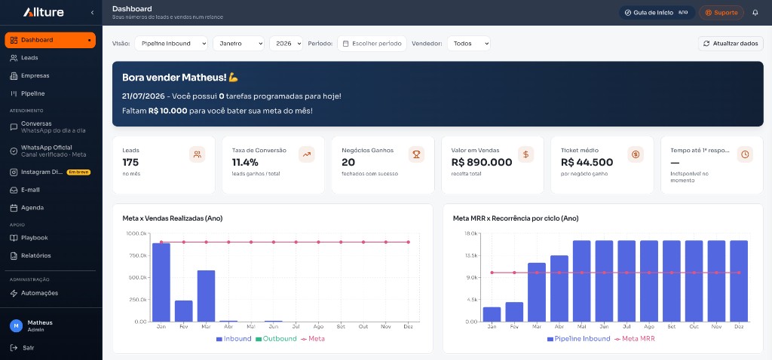Viewport: 772px width, 360px height.
Task: Toggle Pipeline Inbound in MRR legend
Action: click(x=578, y=339)
